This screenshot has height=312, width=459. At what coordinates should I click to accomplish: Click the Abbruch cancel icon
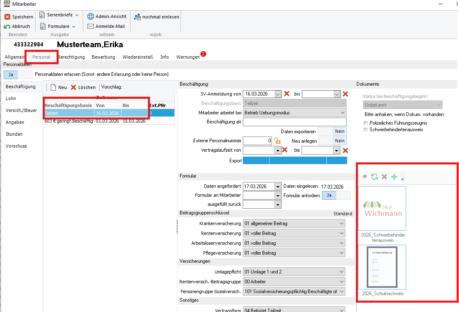pyautogui.click(x=7, y=26)
